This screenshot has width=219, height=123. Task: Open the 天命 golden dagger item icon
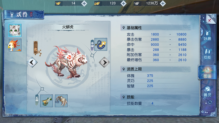pyautogui.click(x=47, y=101)
